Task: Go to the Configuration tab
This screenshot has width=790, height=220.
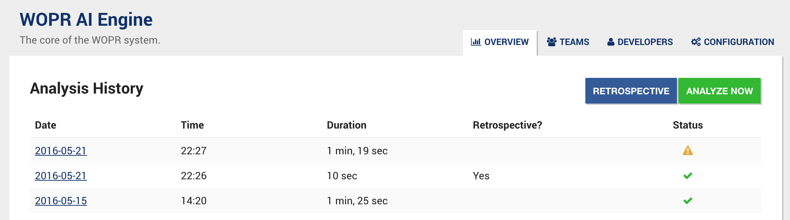Action: (x=738, y=42)
